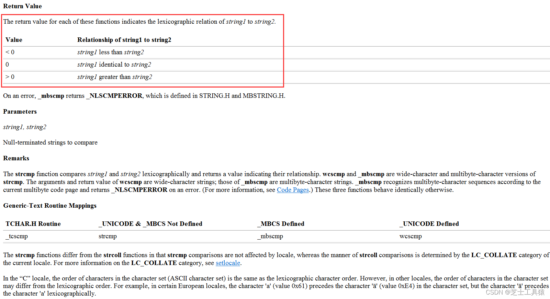Click the '_NLSCMPERROR' text in error sentence
Screen dimensions: 550x299
pos(114,96)
